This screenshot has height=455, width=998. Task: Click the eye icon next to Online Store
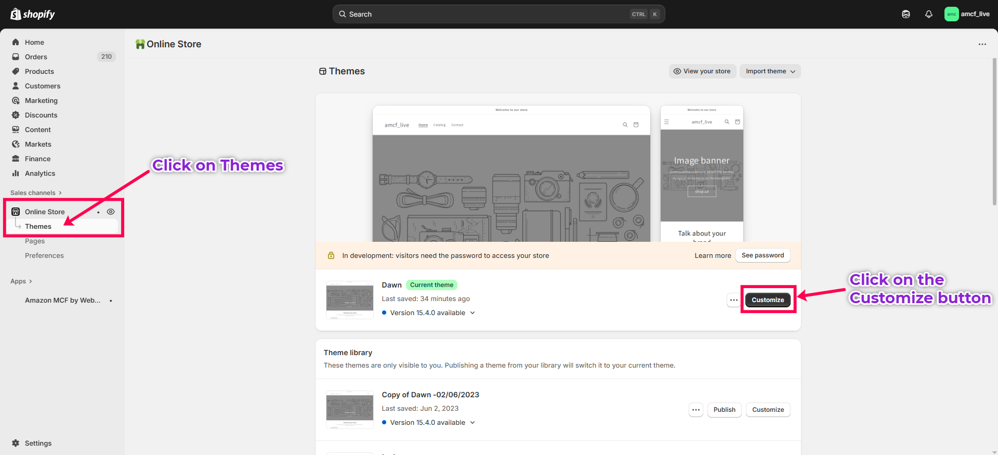[111, 212]
